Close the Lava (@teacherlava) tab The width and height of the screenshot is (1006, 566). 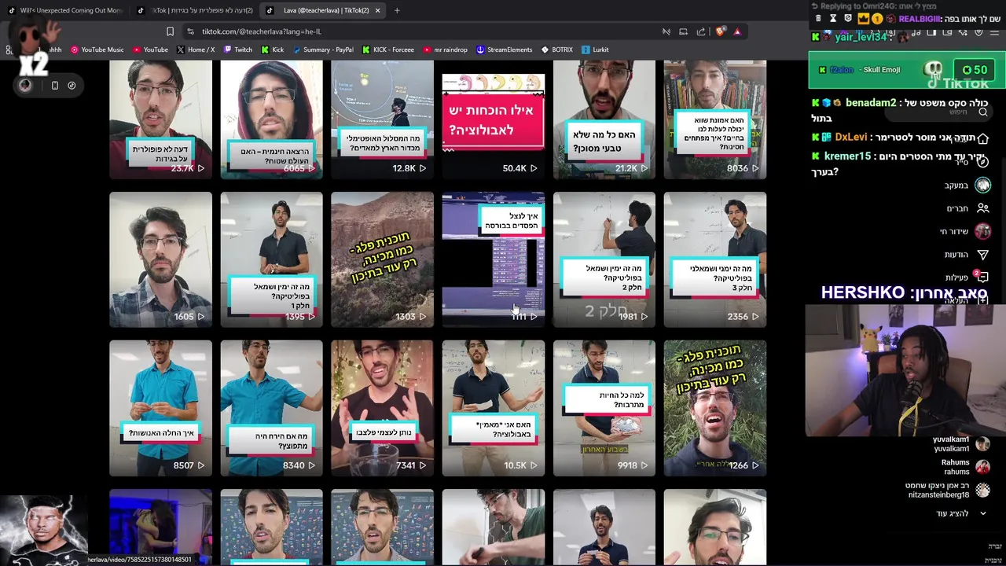tap(378, 10)
